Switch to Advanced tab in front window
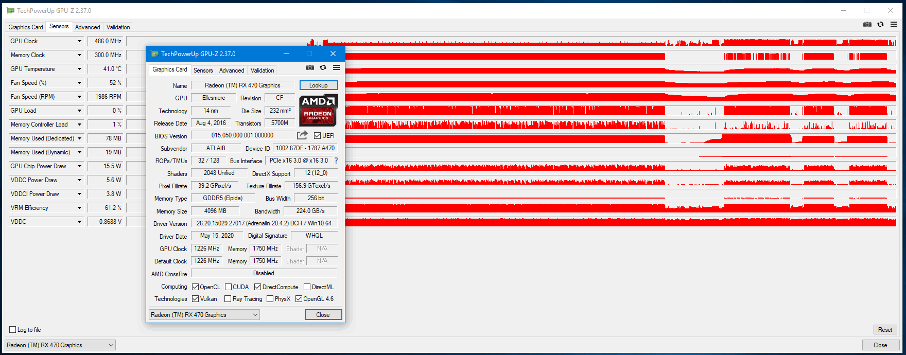The image size is (906, 355). coord(232,70)
